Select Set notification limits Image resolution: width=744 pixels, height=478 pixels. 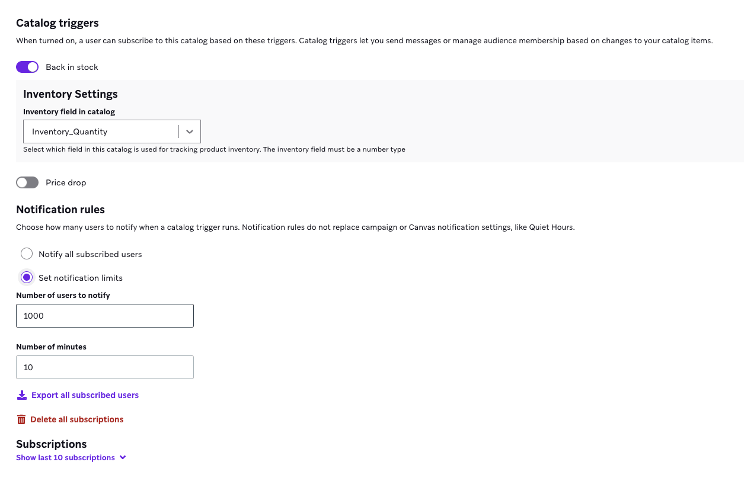coord(27,277)
